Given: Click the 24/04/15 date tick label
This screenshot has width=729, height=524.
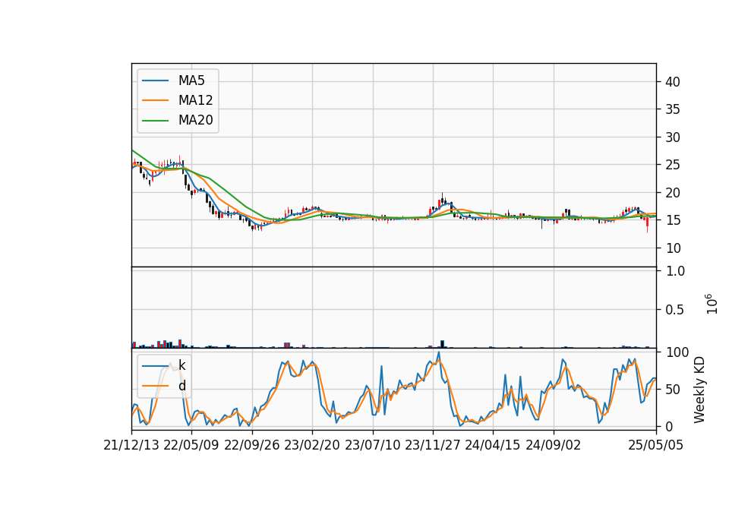Looking at the screenshot, I should tap(492, 445).
